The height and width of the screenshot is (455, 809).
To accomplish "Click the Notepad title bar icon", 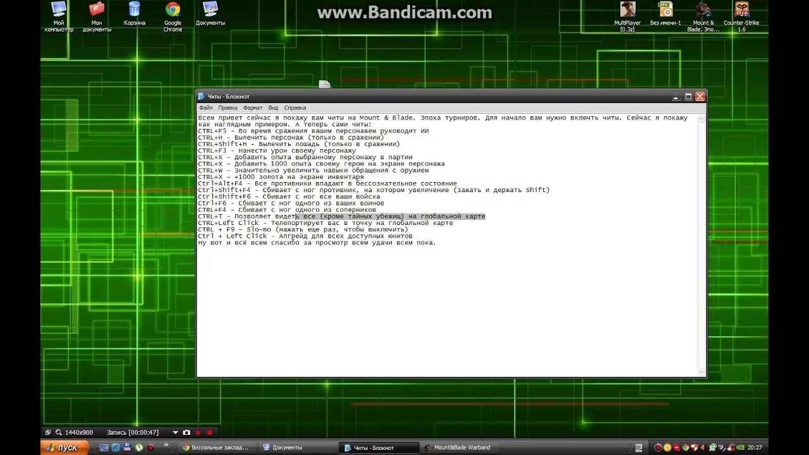I will coord(202,97).
